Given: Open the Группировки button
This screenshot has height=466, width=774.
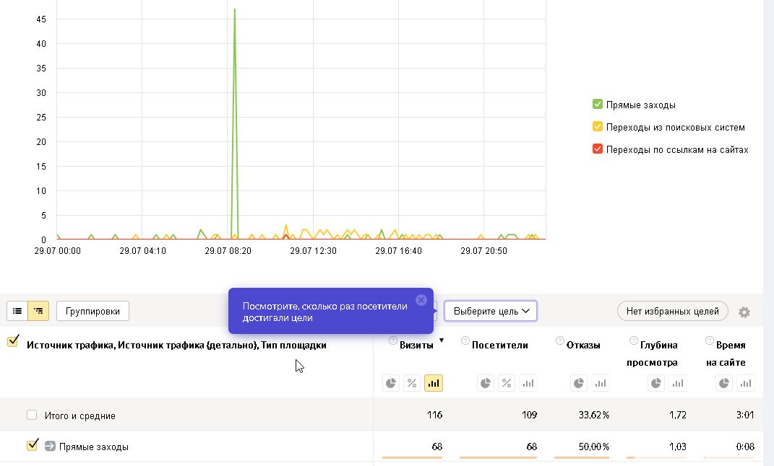Looking at the screenshot, I should (x=93, y=311).
